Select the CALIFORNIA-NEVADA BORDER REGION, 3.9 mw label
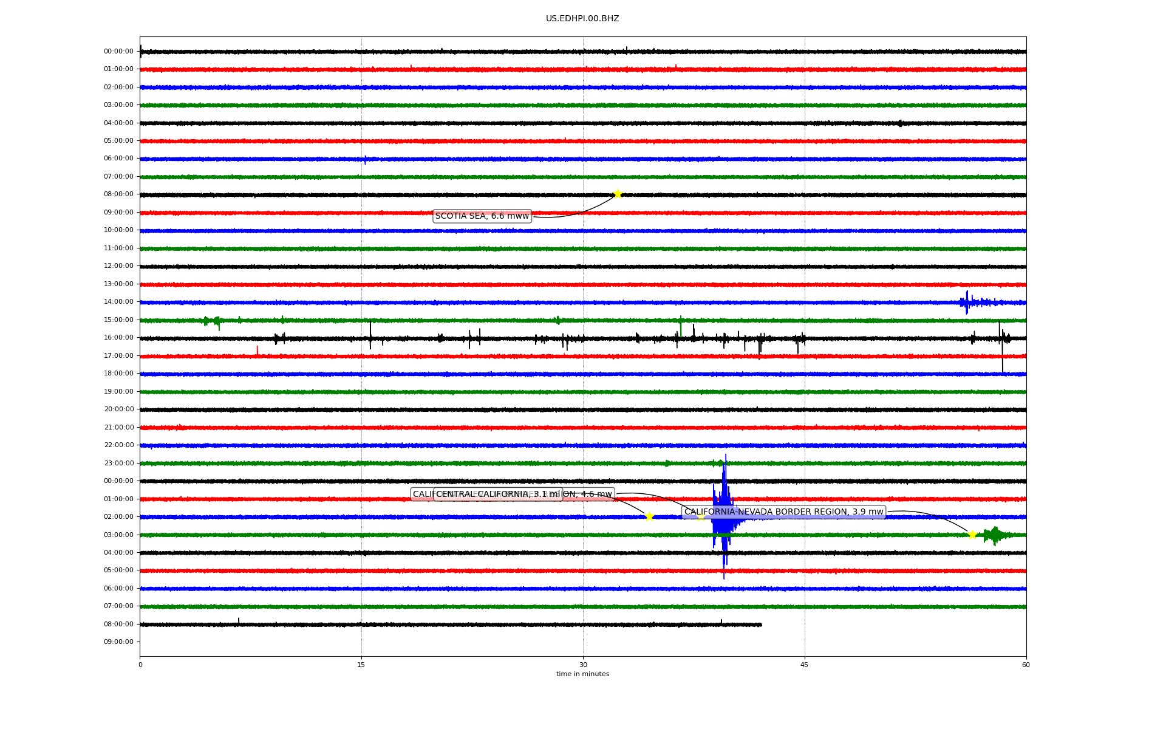This screenshot has height=729, width=1166. click(x=783, y=512)
